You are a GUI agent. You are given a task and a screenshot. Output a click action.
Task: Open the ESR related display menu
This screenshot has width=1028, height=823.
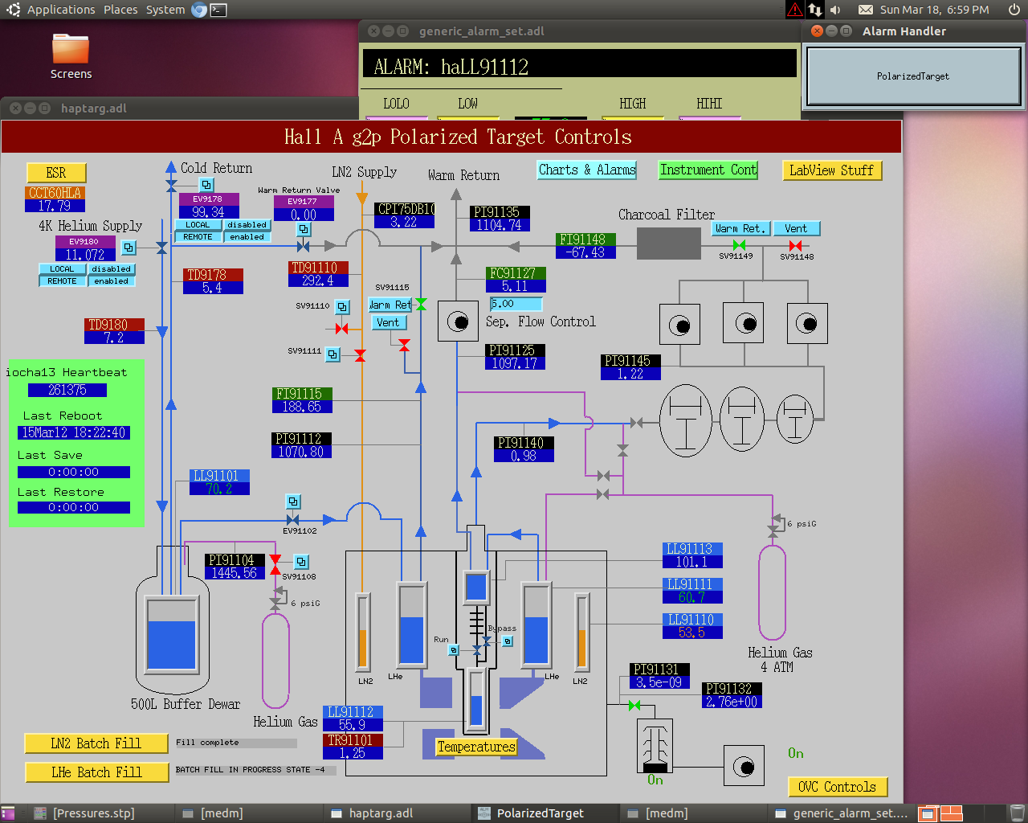pos(56,173)
